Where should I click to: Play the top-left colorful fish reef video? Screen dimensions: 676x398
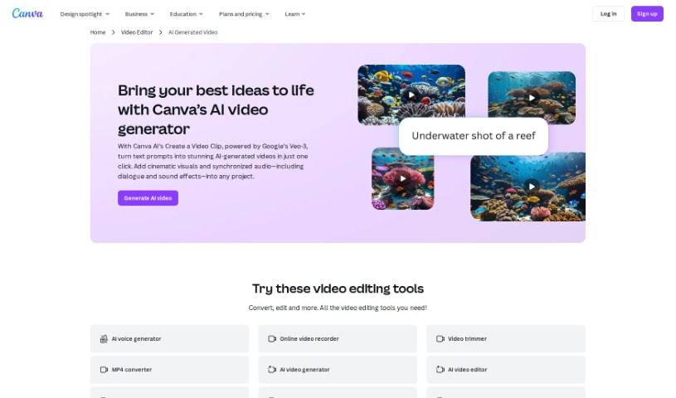click(411, 95)
